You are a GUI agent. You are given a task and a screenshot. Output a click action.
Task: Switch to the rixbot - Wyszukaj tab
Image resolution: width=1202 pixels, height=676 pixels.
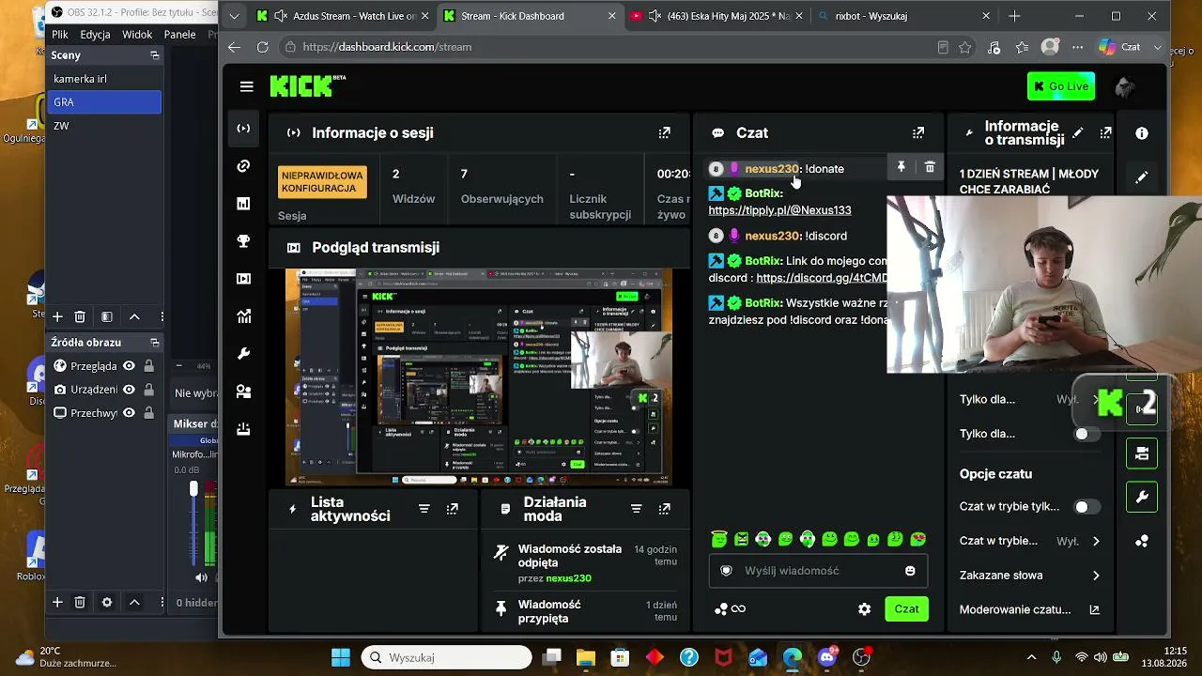pos(904,16)
